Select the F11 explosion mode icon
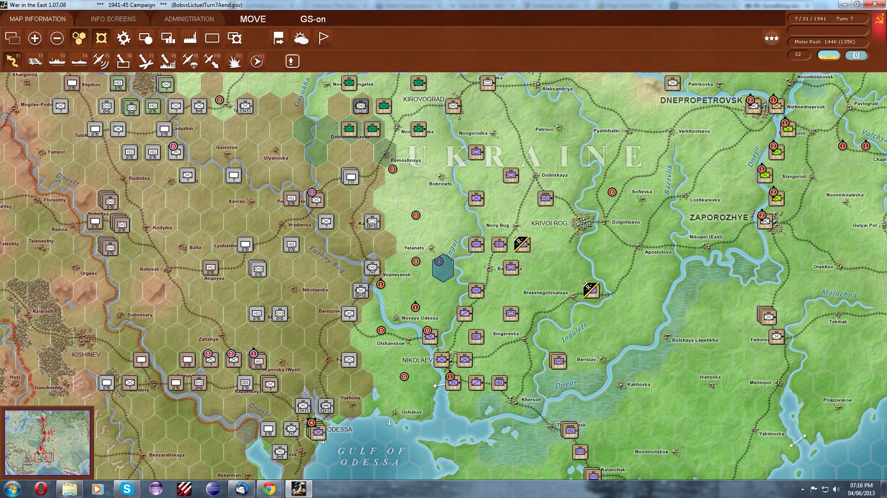 (235, 61)
